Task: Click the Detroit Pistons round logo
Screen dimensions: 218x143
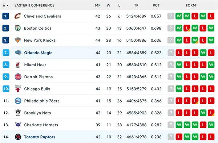Action: pos(18,77)
